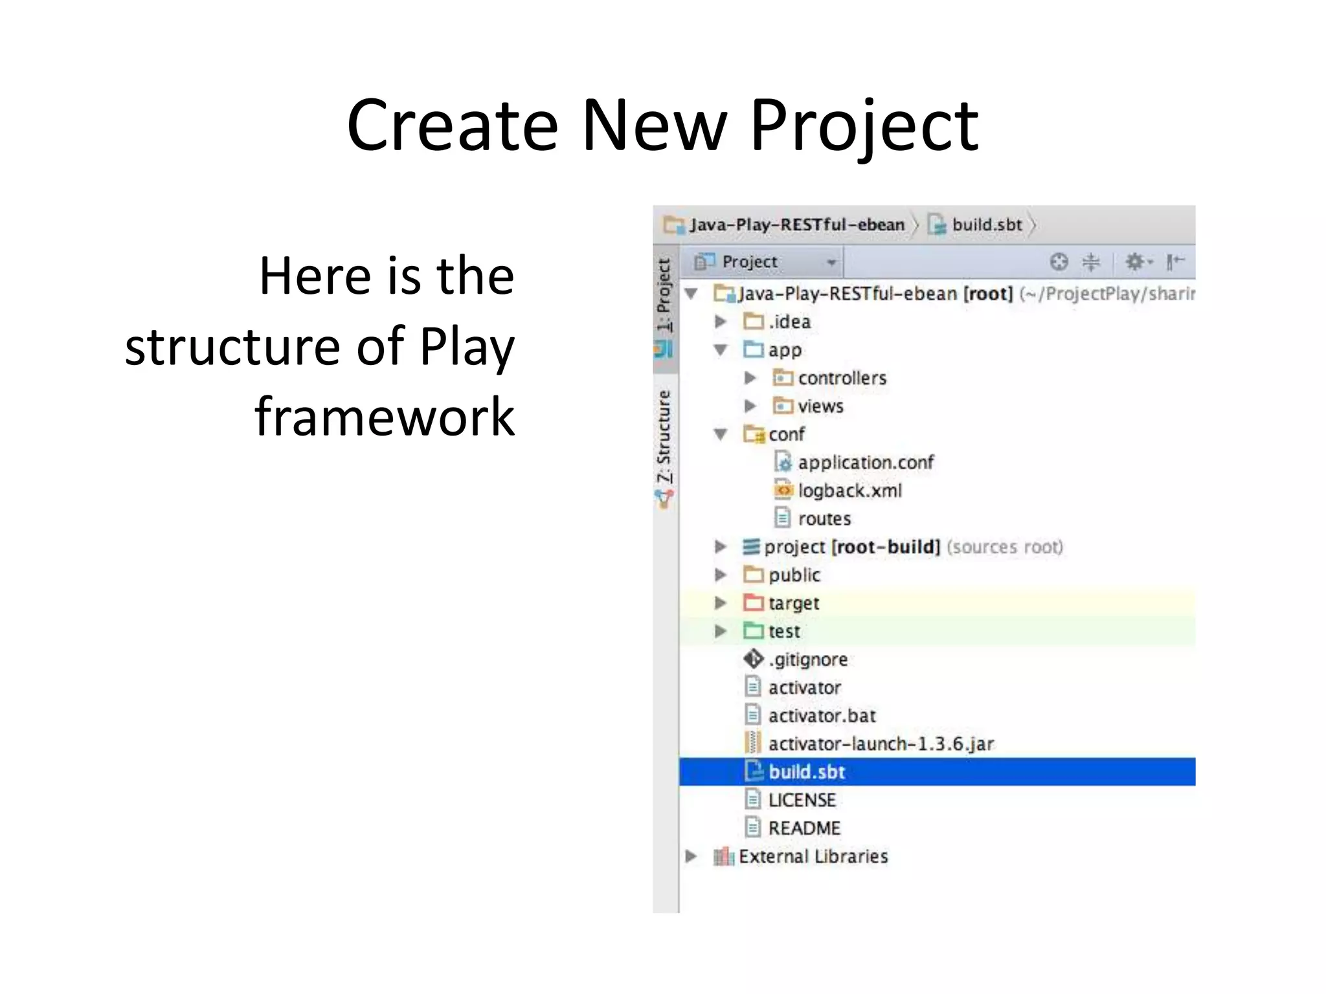Expand the .idea folder arrow

click(720, 322)
